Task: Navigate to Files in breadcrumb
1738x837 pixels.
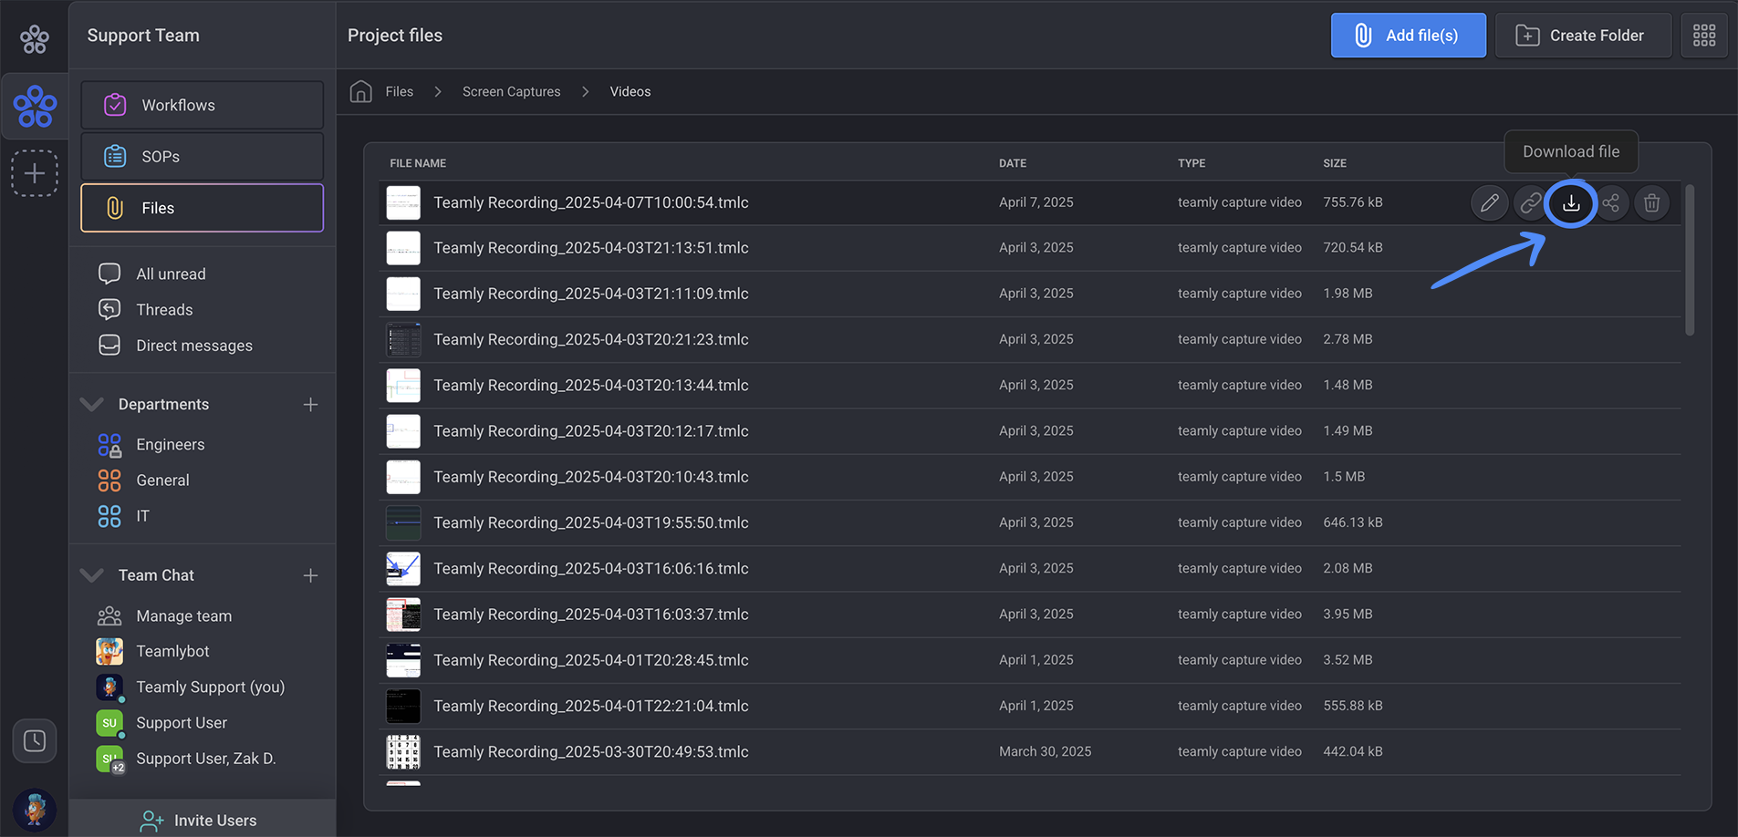Action: point(399,91)
